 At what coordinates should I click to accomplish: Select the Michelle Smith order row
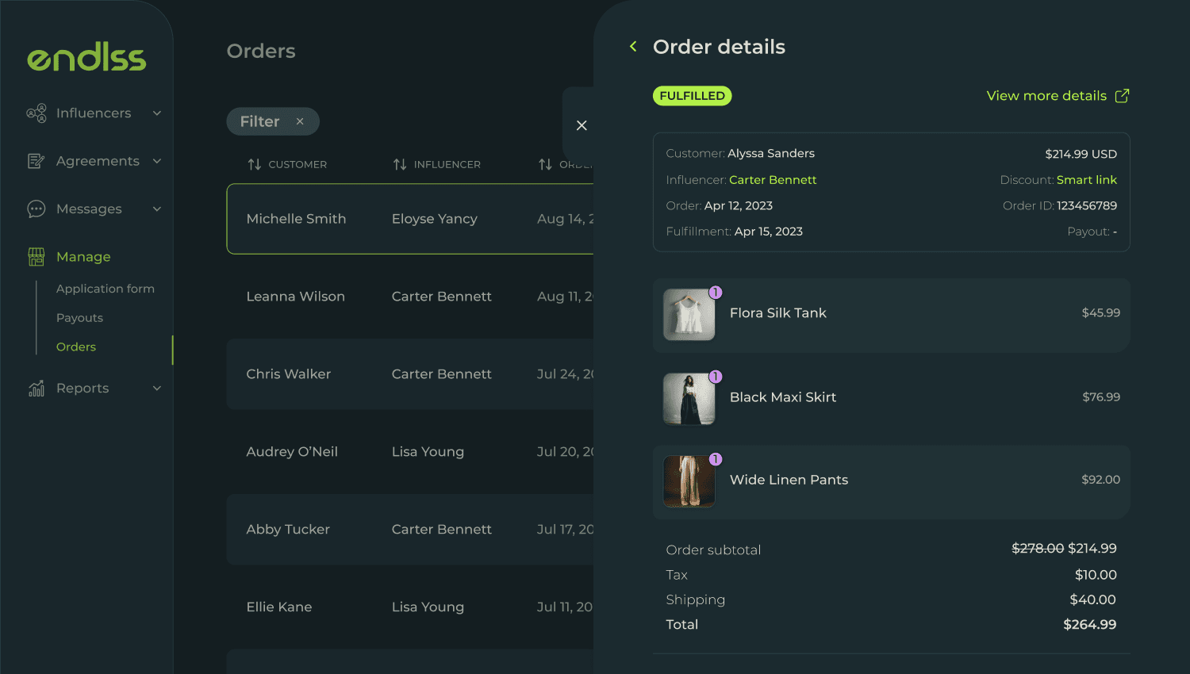410,219
